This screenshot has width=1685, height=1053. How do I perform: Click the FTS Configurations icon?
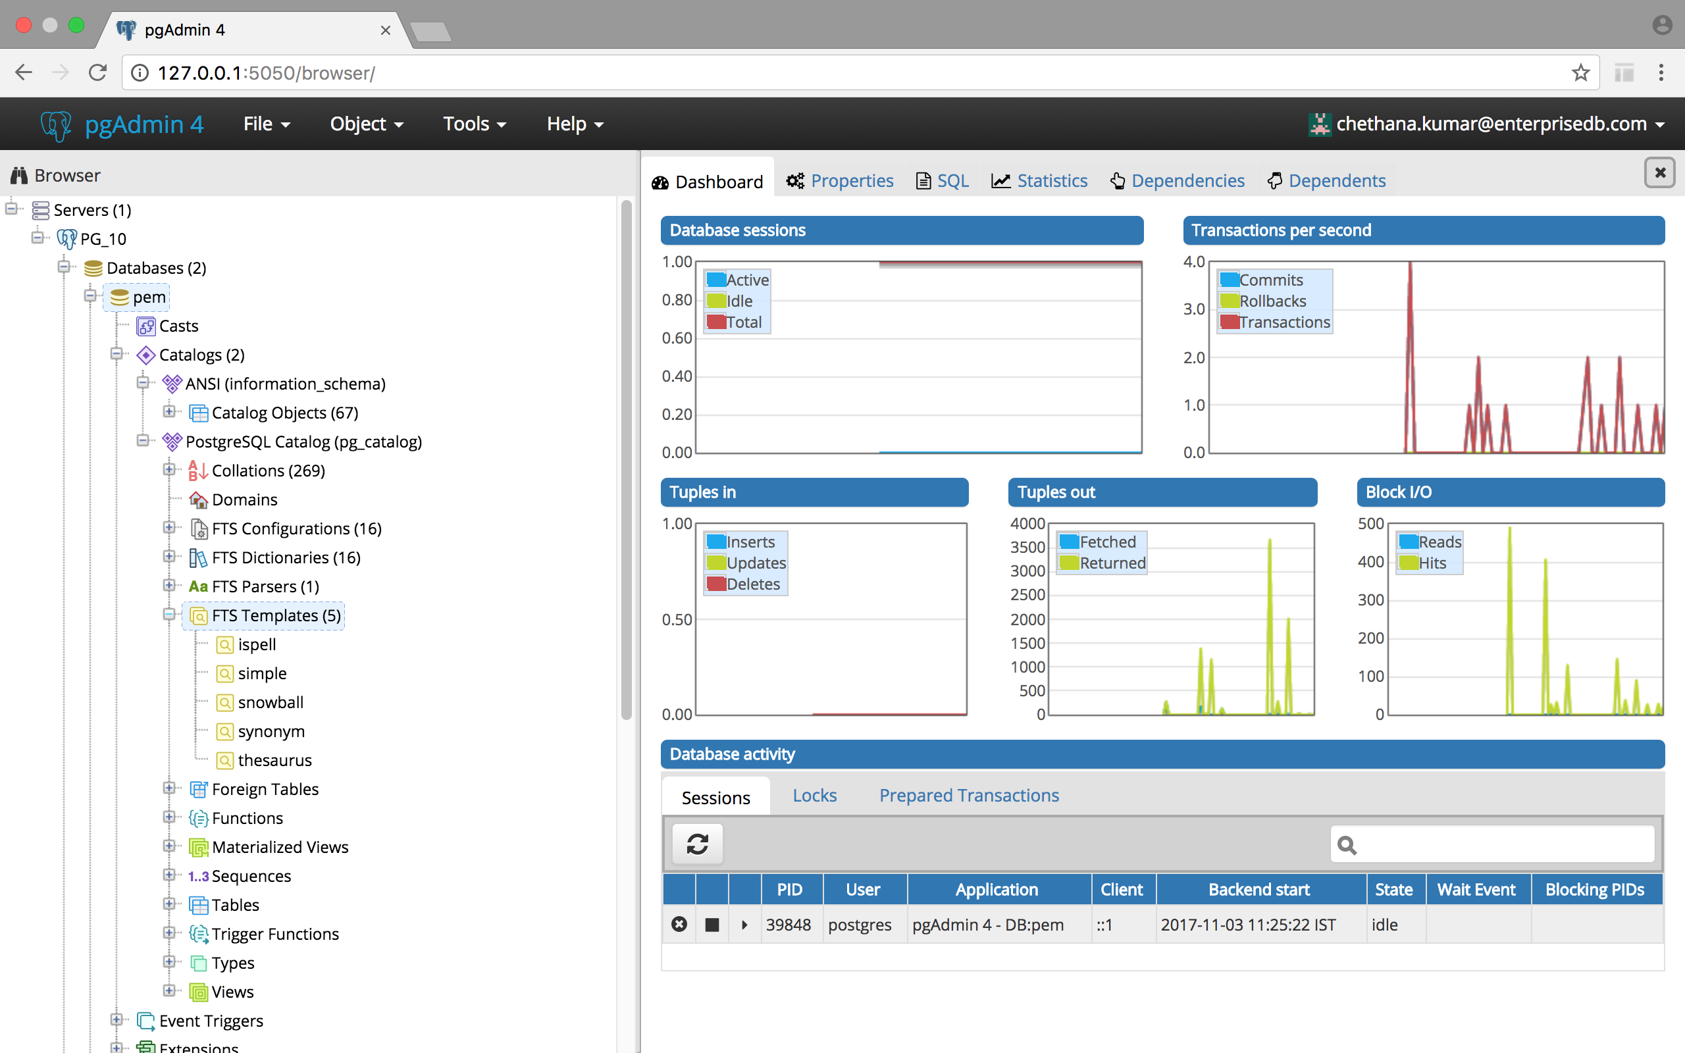[x=198, y=529]
